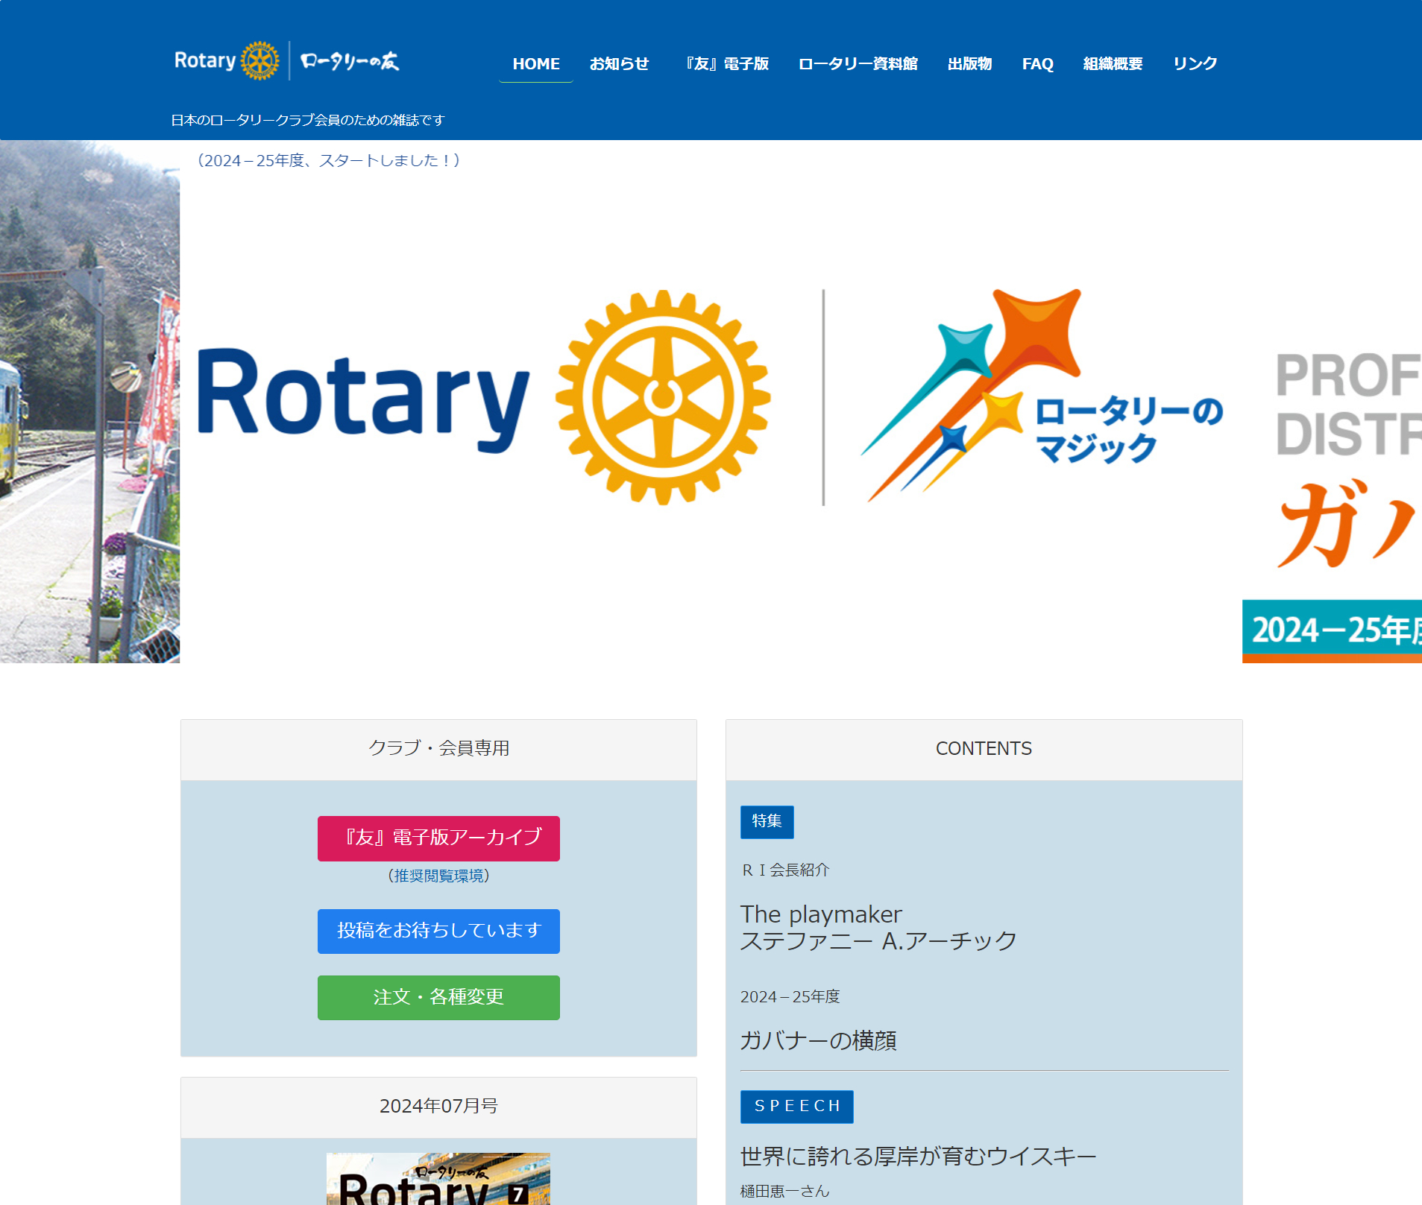Click the リンク navigation item
1422x1205 pixels.
click(x=1195, y=64)
